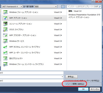The height and width of the screenshot is (93, 103).
Task: Toggle ソース管理に追加 checkbox
Action: tap(66, 84)
